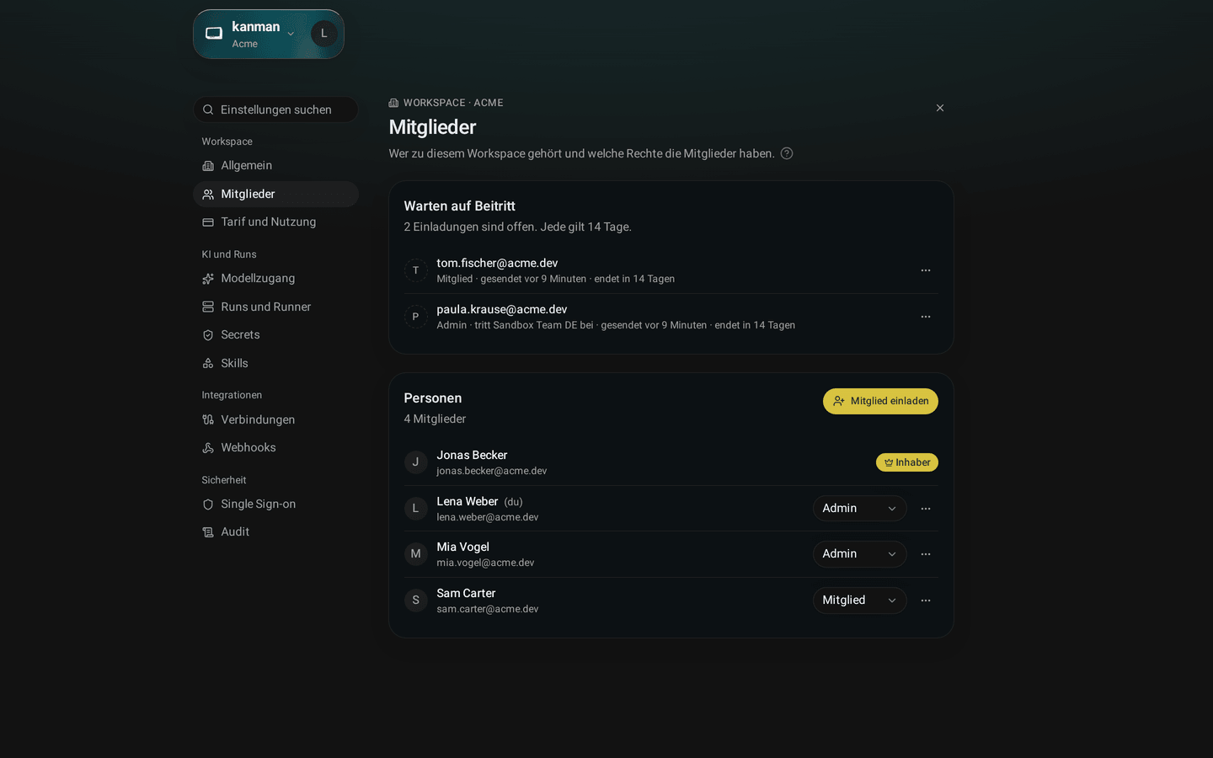Click sam.carter@acme.dev email text
Image resolution: width=1213 pixels, height=758 pixels.
tap(488, 609)
